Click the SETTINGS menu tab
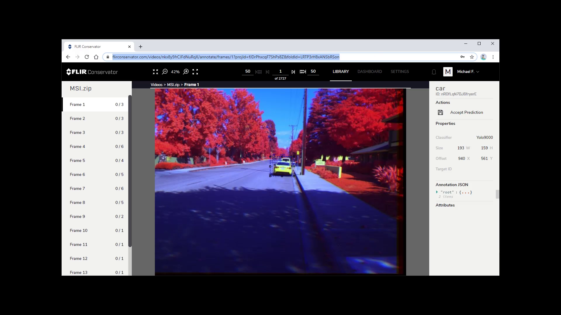The image size is (561, 315). pyautogui.click(x=399, y=71)
